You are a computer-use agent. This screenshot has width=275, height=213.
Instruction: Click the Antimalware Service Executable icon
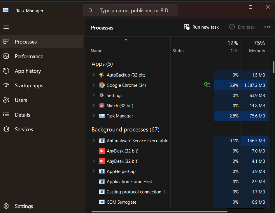click(x=101, y=141)
